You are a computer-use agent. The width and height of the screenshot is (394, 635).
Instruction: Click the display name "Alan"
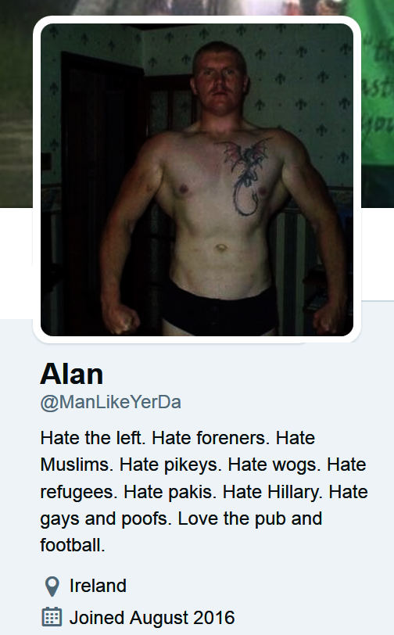pos(72,374)
